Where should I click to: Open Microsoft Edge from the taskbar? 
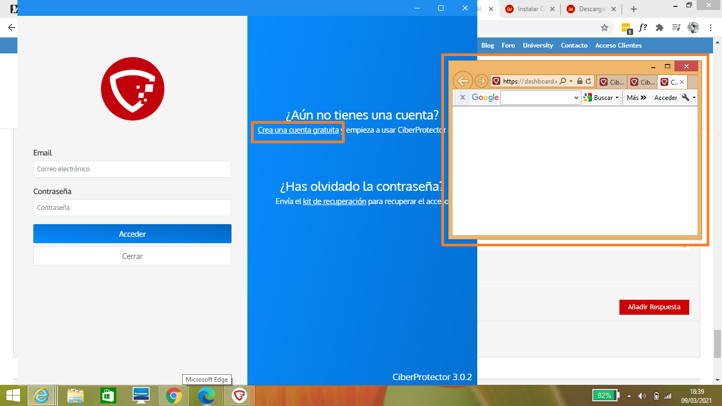tap(206, 395)
